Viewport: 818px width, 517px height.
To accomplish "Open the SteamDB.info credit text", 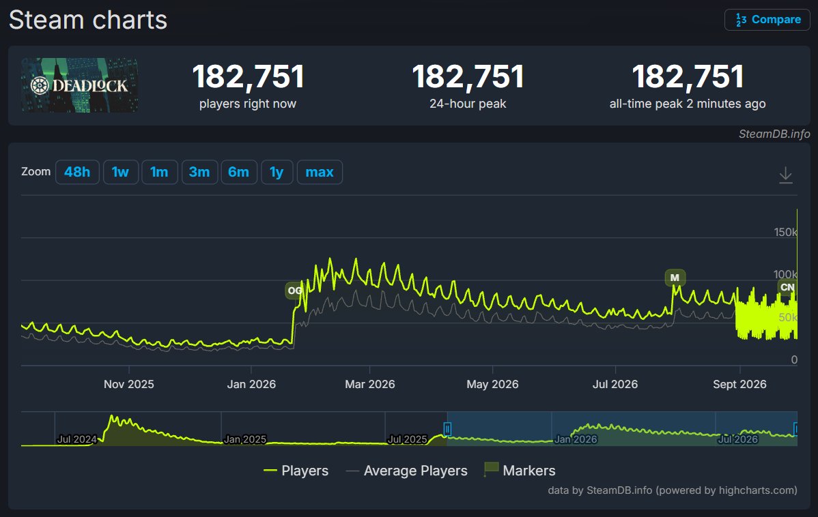I will (774, 134).
